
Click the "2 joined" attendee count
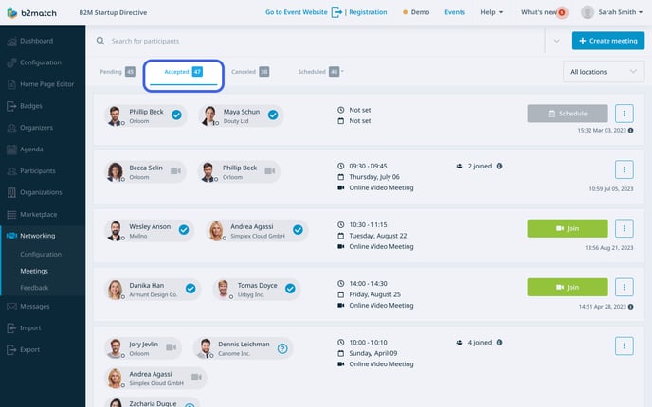click(480, 167)
